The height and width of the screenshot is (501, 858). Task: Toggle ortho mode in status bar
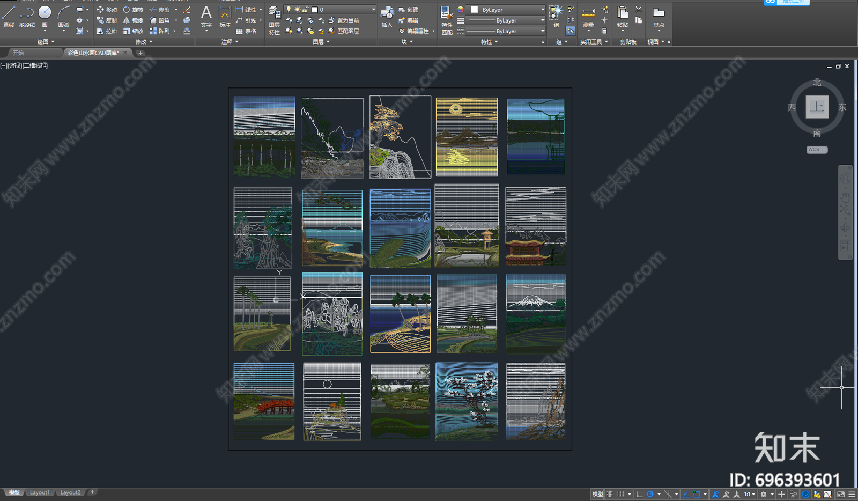pos(639,494)
